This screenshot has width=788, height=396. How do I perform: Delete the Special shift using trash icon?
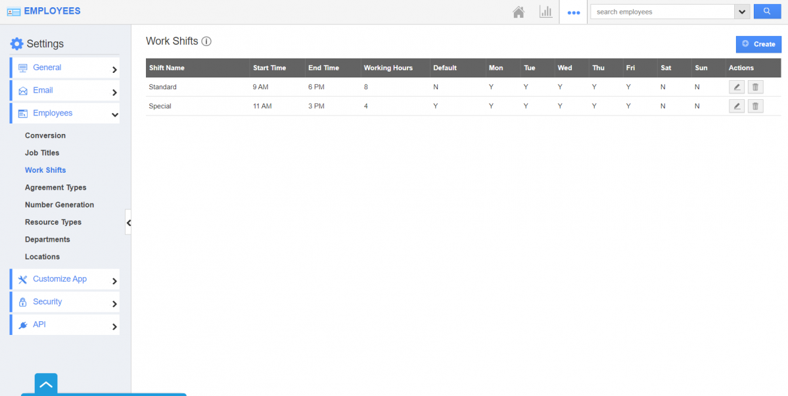(755, 106)
